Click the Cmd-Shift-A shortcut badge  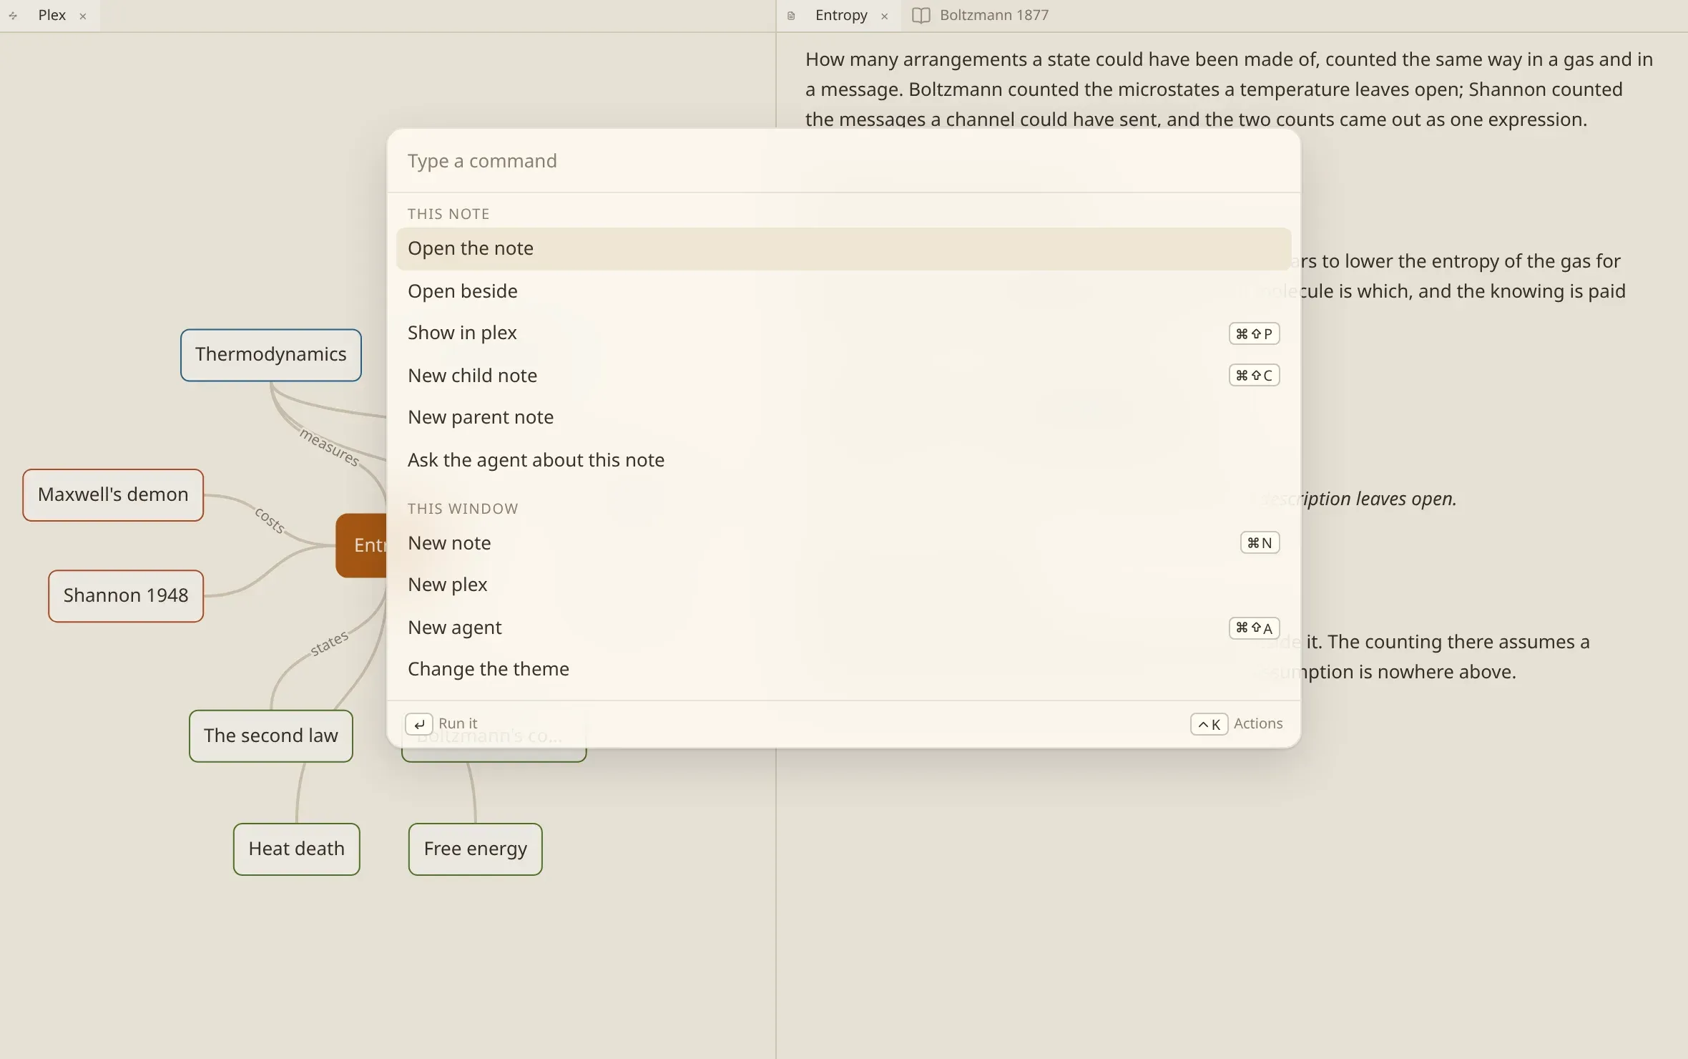[1254, 628]
